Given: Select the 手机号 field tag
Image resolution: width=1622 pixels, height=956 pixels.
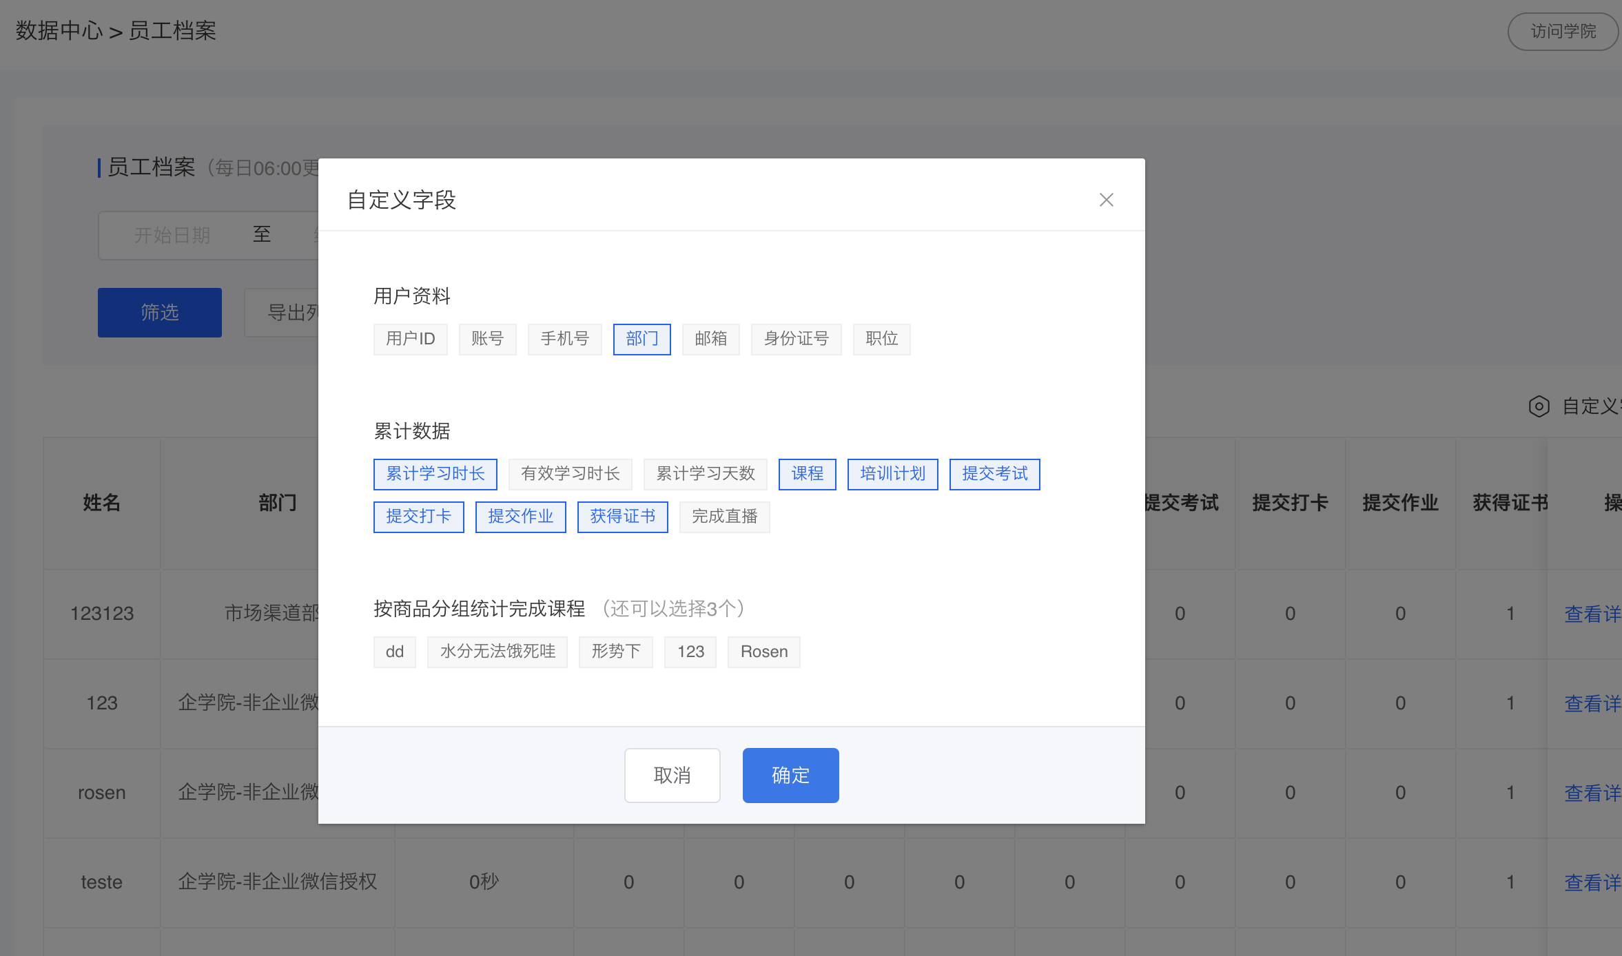Looking at the screenshot, I should (564, 339).
